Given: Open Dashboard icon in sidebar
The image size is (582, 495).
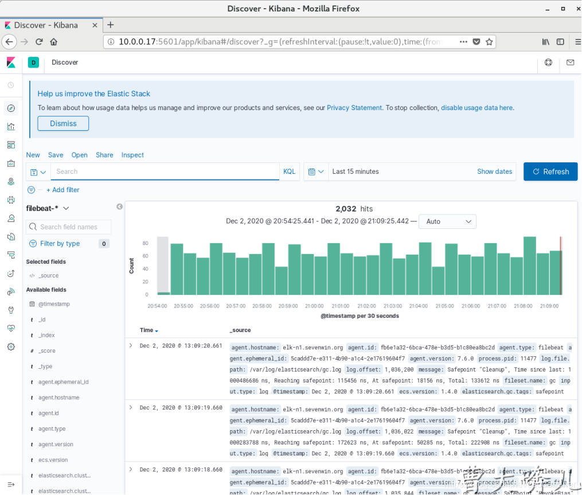Looking at the screenshot, I should pos(11,145).
